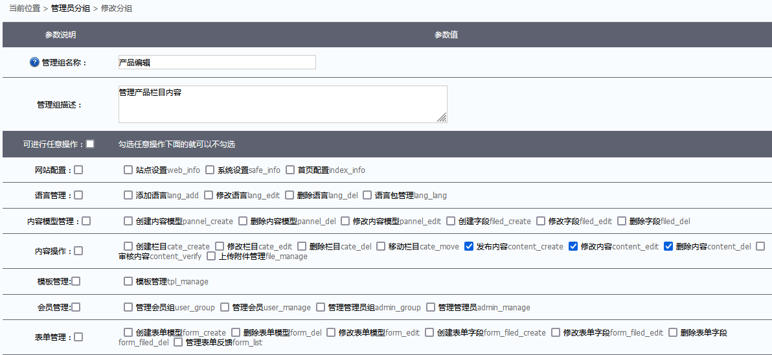The width and height of the screenshot is (772, 355).
Task: Check 管理管理员 admin_manage checkbox
Action: tap(431, 307)
